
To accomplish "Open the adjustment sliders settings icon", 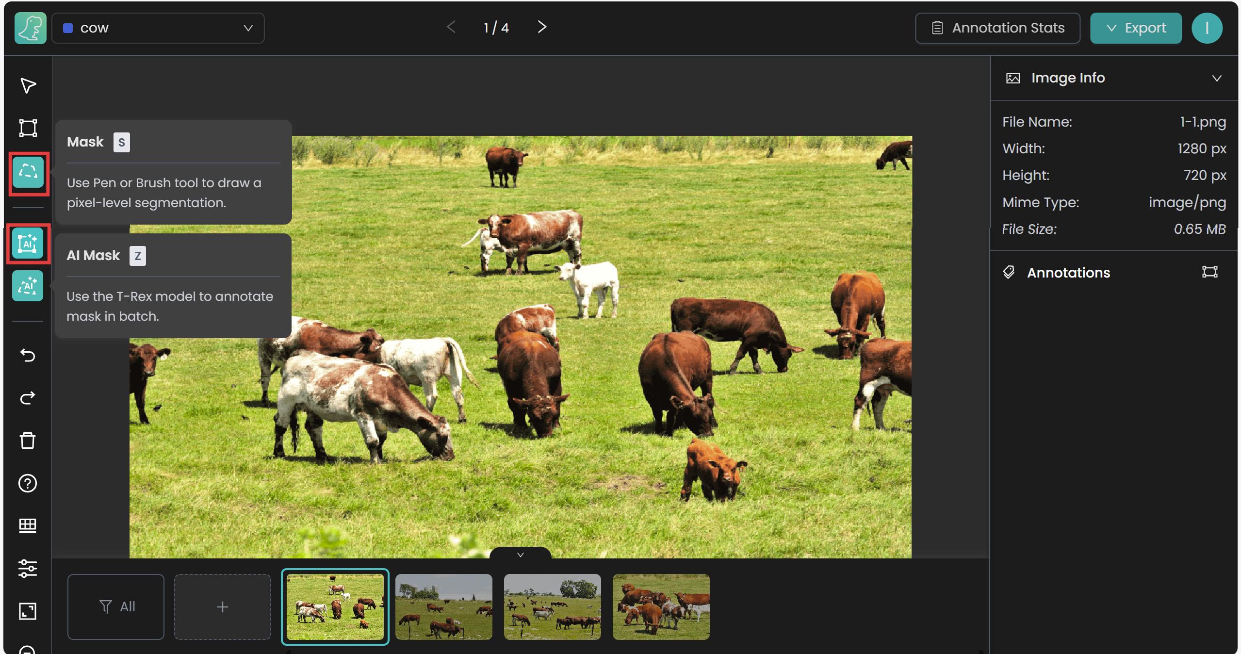I will 28,568.
